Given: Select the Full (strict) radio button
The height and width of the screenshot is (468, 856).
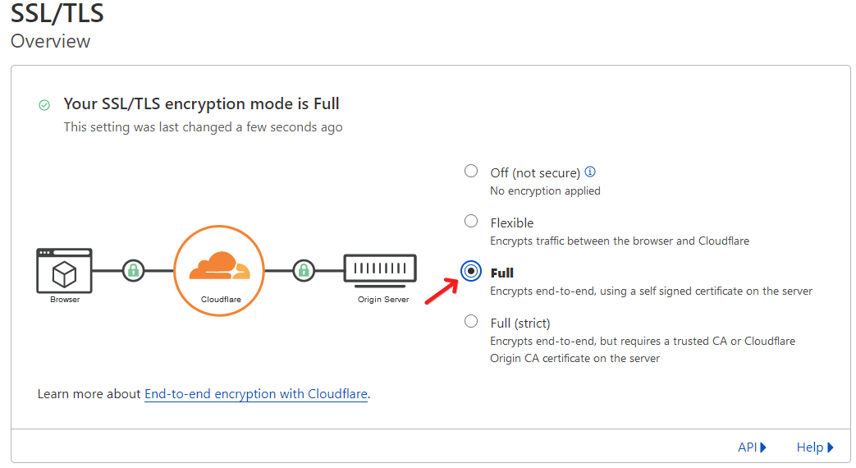Looking at the screenshot, I should (x=470, y=321).
